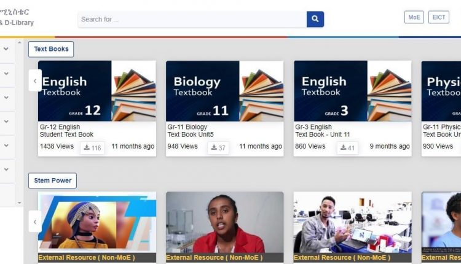Click previous arrow on Stem Power carousel
Image resolution: width=461 pixels, height=264 pixels.
[35, 222]
